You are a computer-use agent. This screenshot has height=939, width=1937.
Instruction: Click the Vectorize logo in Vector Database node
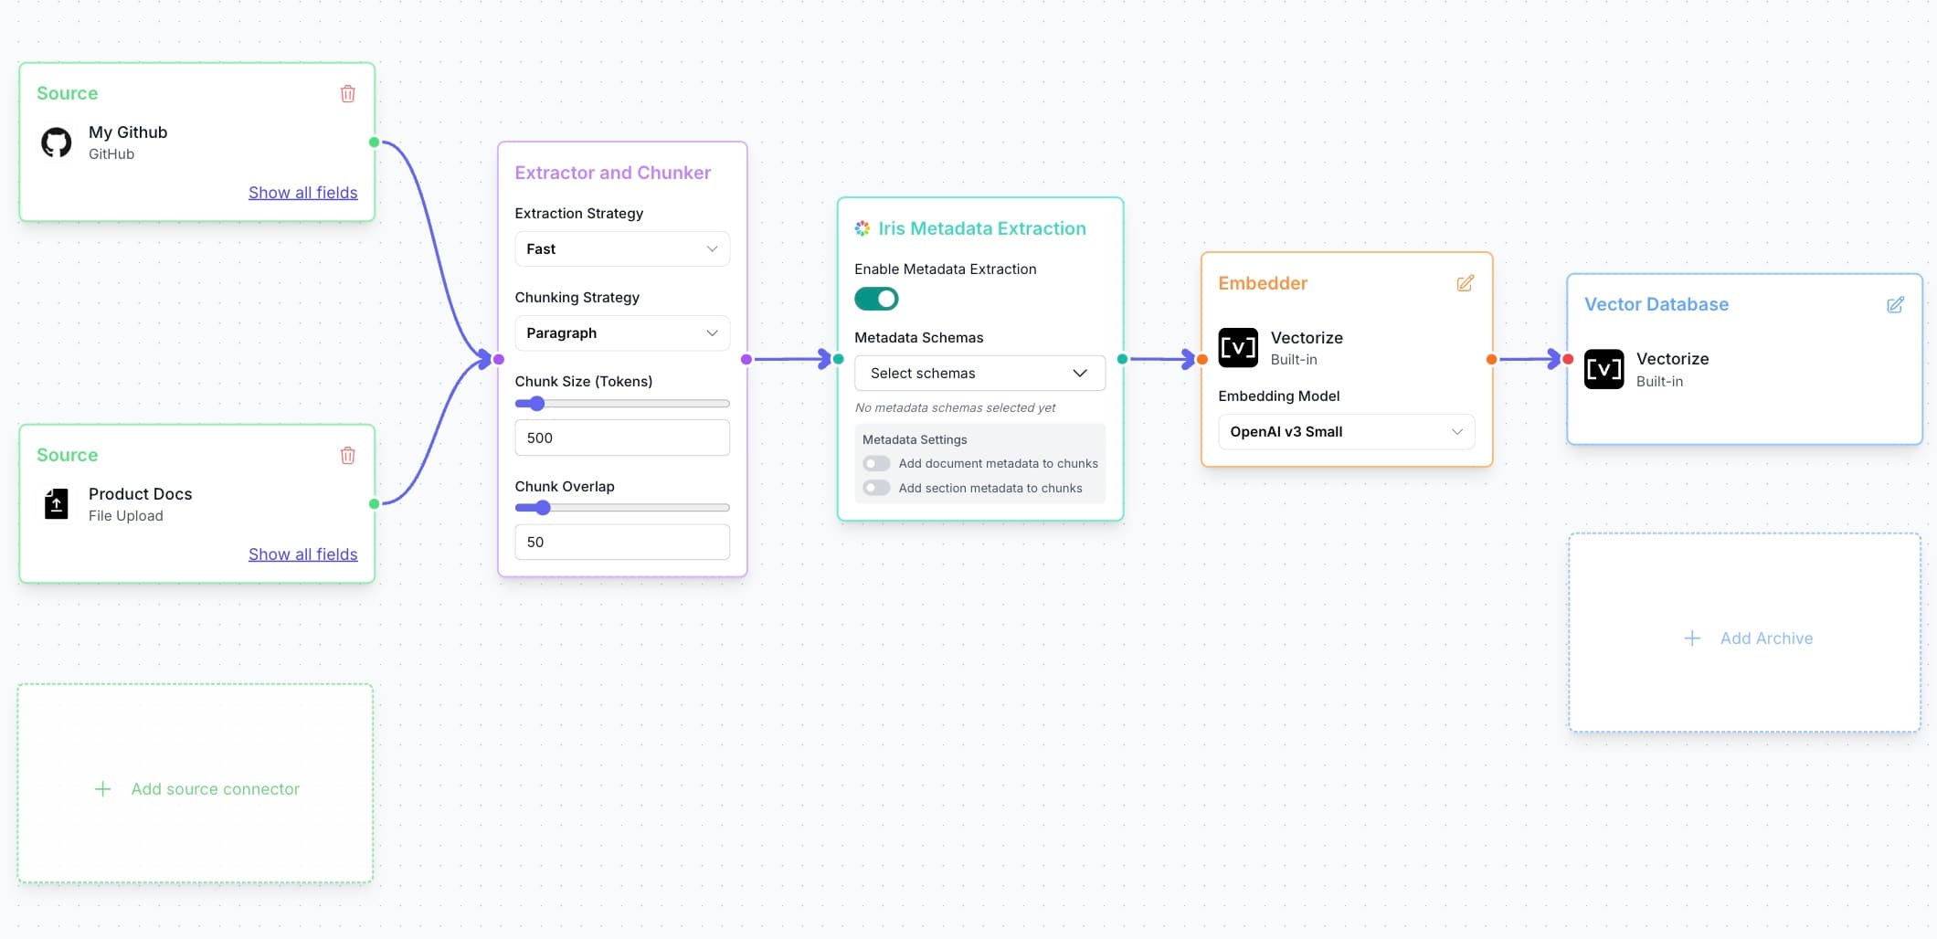point(1604,369)
